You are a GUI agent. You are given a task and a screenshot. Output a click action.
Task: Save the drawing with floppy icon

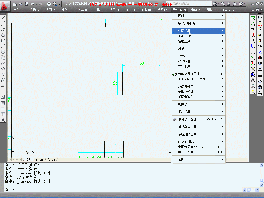click(27, 4)
